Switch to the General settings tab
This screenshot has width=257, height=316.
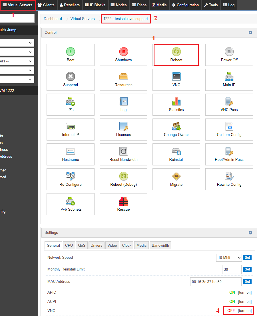[53, 246]
